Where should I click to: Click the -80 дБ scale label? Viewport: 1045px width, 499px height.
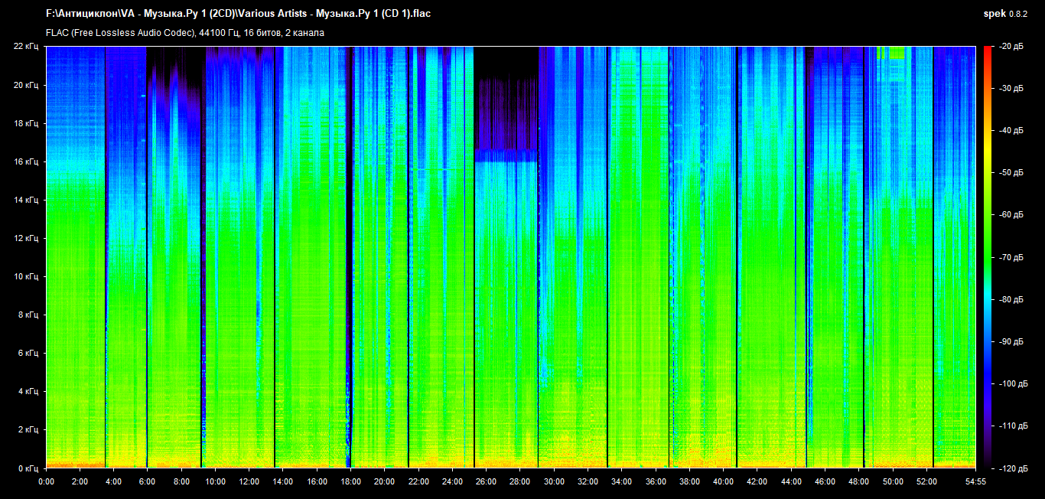1011,299
